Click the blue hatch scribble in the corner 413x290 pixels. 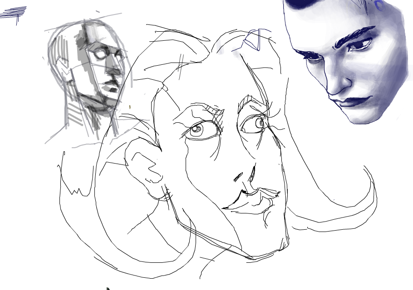(x=14, y=13)
